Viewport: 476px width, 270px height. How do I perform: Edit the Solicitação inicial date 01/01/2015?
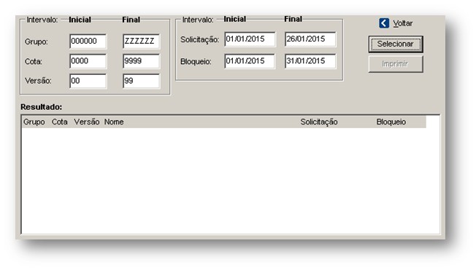[250, 39]
